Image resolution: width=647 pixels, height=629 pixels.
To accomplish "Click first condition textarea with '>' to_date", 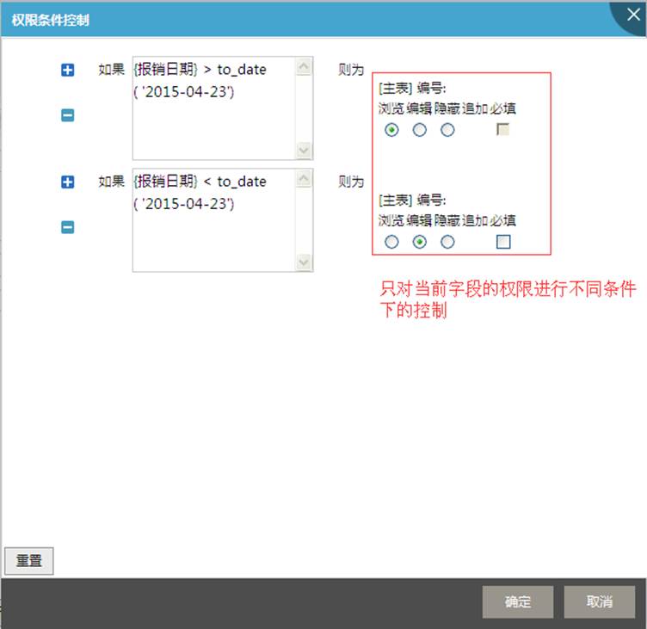I will tap(223, 108).
